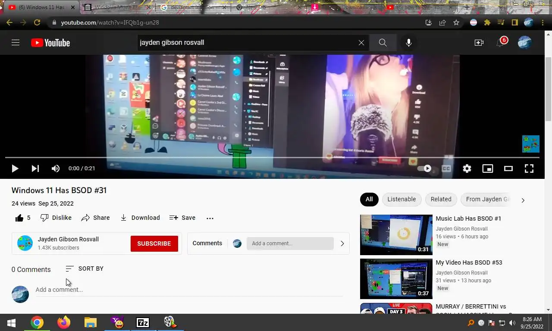Open 'Music Lab Has BSOD #1' thumbnail
This screenshot has width=552, height=331.
tap(396, 235)
